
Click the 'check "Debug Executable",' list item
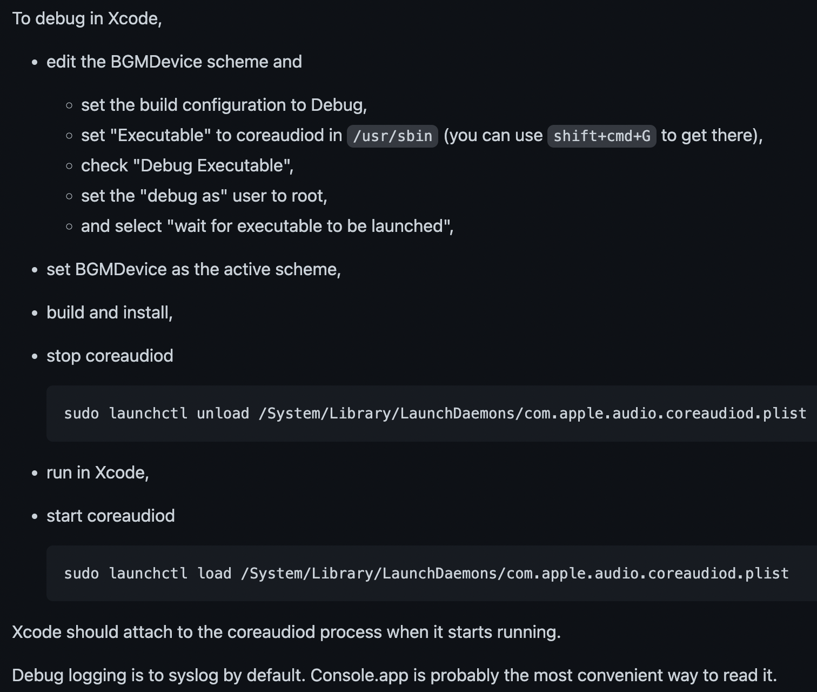click(187, 165)
